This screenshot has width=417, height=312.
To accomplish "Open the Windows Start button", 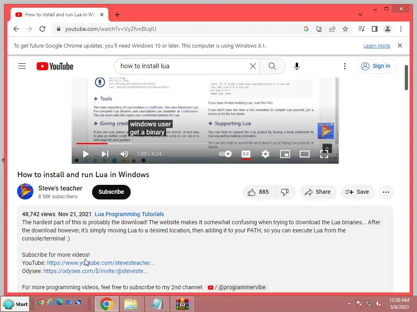I will coord(15,304).
